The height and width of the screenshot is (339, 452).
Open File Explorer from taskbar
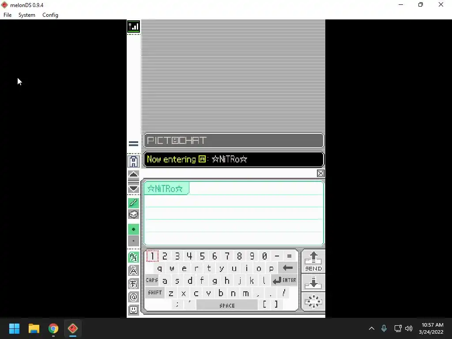(34, 328)
